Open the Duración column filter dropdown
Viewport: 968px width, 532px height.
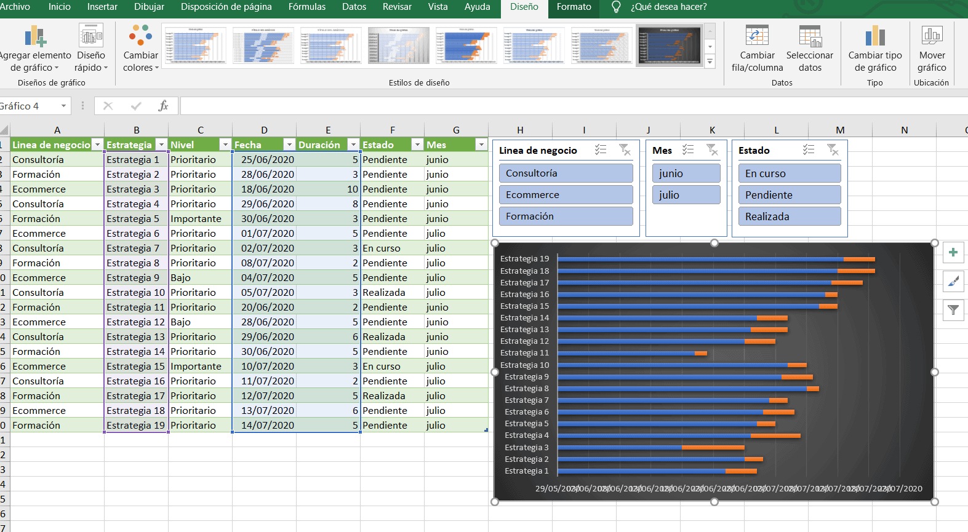[353, 145]
